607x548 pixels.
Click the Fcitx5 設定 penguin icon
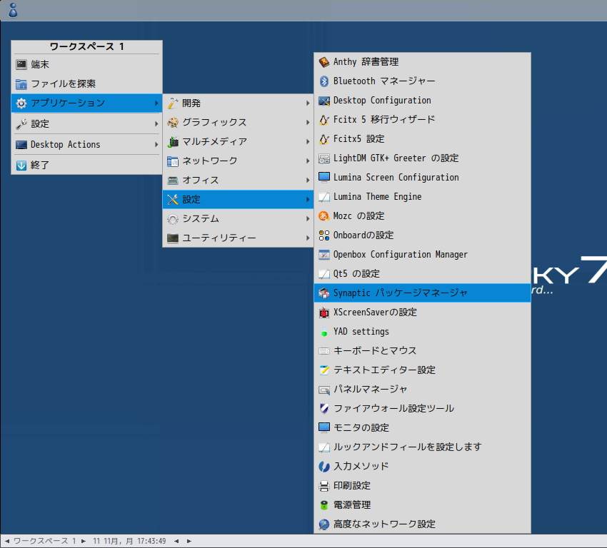click(324, 139)
